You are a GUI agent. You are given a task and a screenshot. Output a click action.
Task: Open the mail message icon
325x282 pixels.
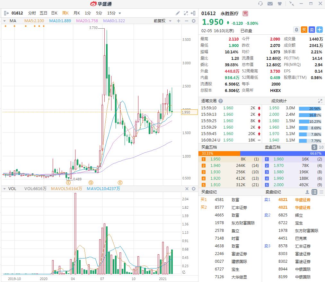click(270, 4)
